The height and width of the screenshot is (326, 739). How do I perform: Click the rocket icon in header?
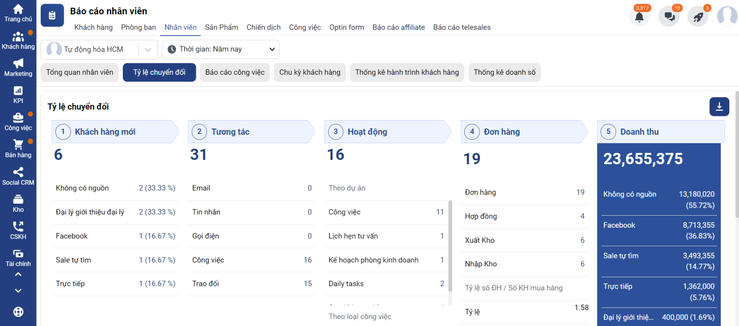[698, 17]
